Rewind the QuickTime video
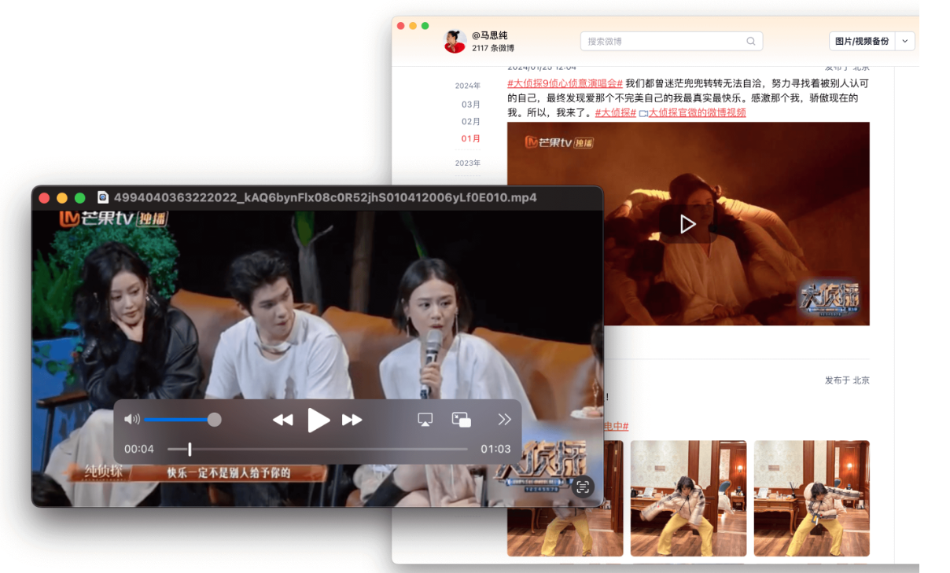The height and width of the screenshot is (573, 950). [x=283, y=420]
